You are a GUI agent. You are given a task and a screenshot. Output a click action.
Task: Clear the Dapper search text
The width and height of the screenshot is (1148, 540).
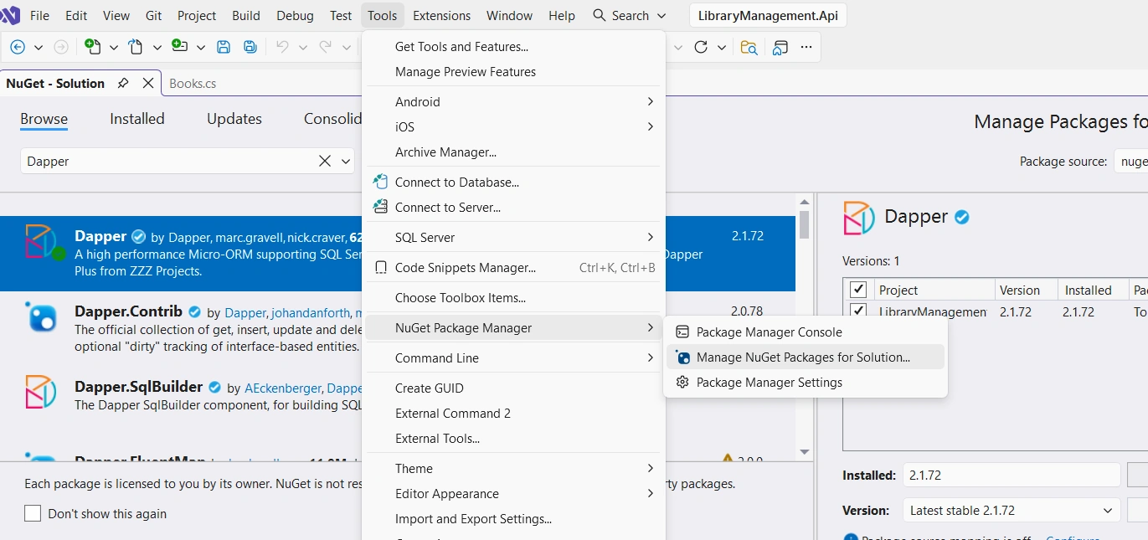pos(325,161)
